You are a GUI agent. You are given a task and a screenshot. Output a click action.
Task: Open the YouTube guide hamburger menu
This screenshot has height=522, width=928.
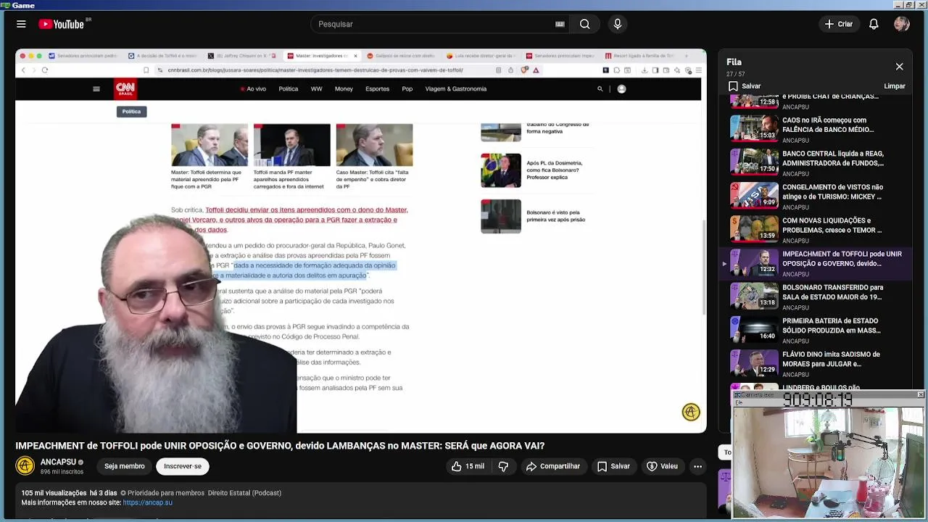click(21, 24)
